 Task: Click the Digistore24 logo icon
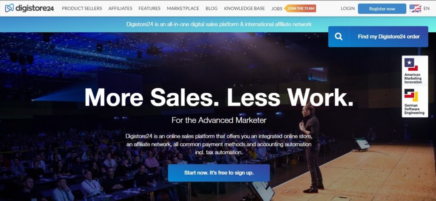(9, 8)
